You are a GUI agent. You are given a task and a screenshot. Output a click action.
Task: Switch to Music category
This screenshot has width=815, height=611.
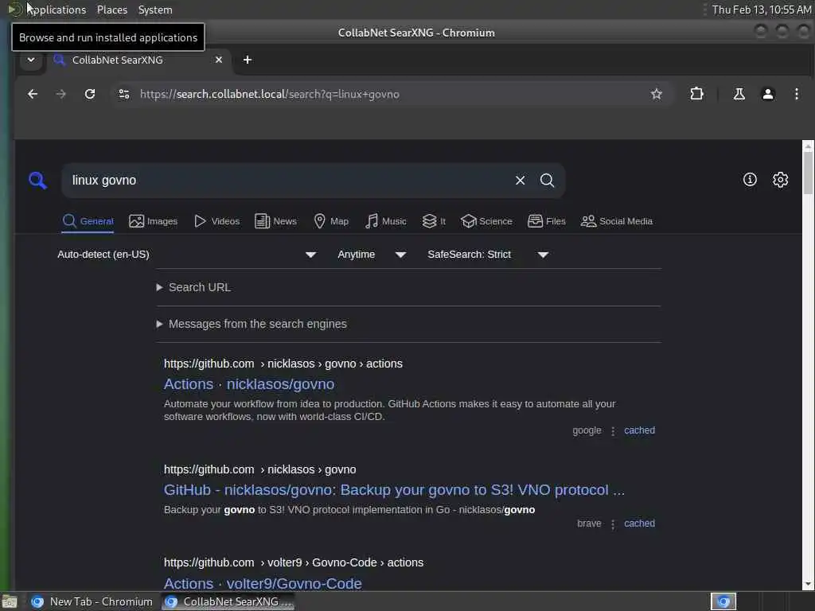click(x=386, y=221)
